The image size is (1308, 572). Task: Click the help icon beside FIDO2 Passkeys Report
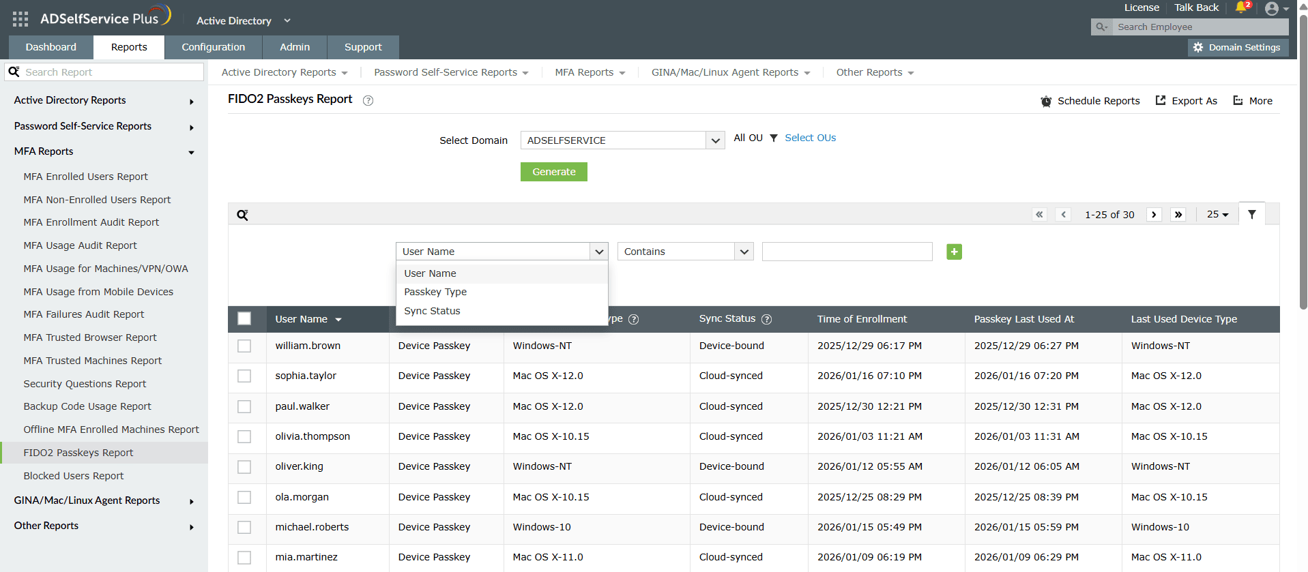(368, 100)
